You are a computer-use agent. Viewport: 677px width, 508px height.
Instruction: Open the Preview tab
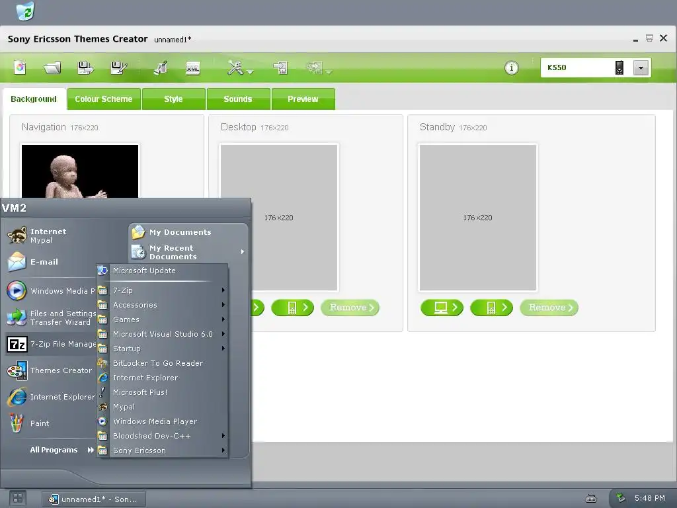point(303,99)
